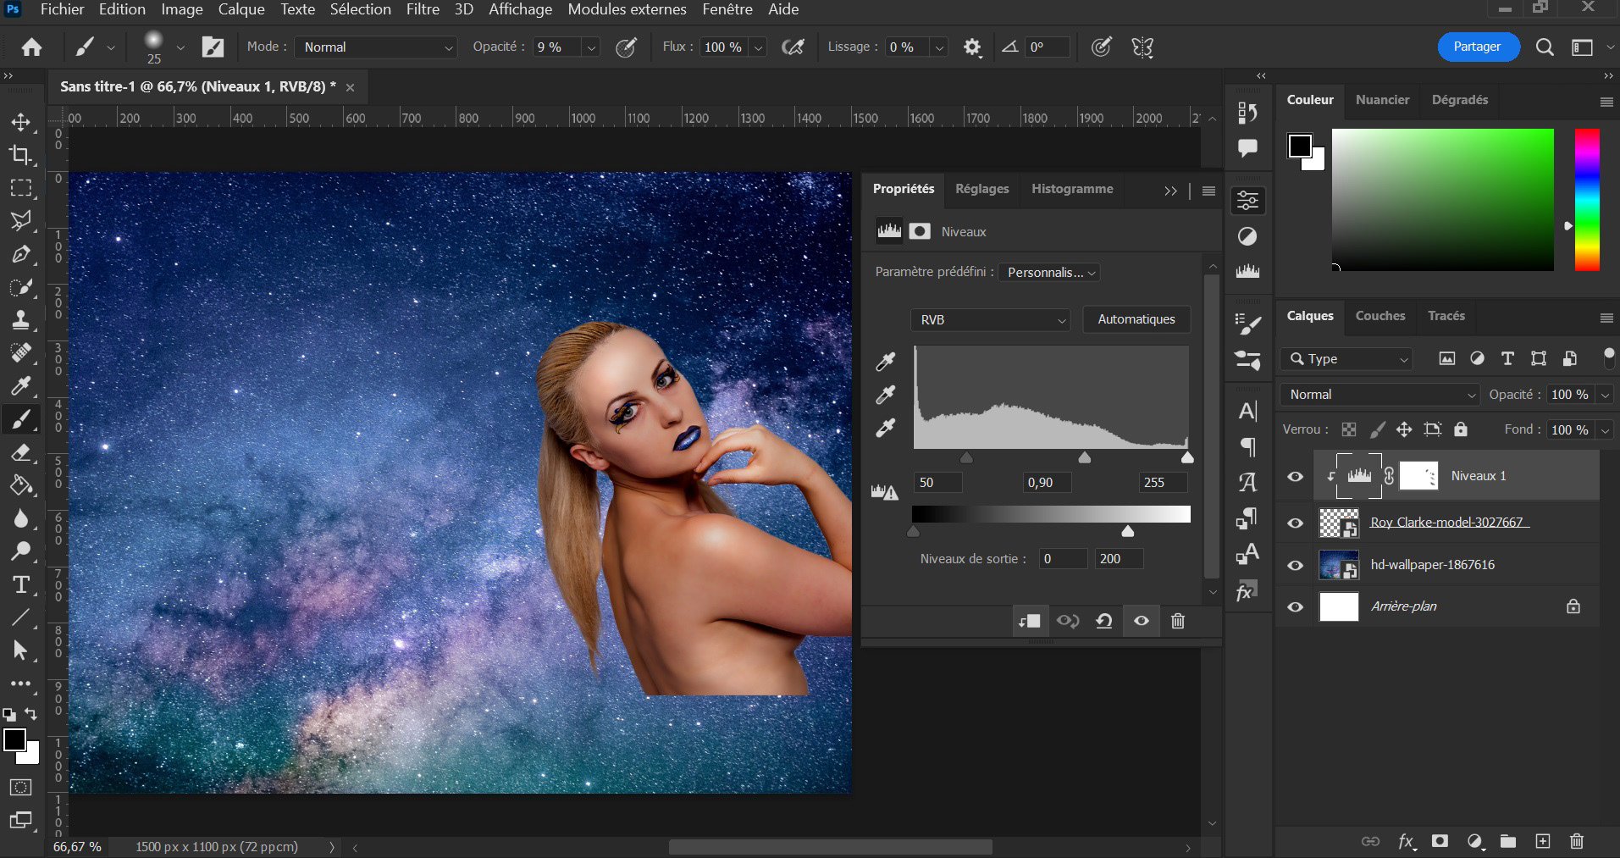1620x858 pixels.
Task: Pick the black point eyedropper in Levels
Action: coord(886,362)
